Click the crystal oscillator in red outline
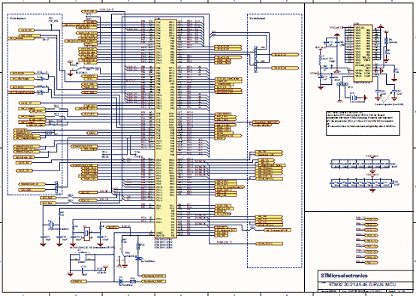 (87, 234)
